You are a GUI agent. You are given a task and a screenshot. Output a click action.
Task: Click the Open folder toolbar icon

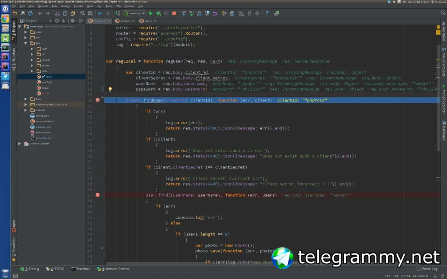(15, 14)
